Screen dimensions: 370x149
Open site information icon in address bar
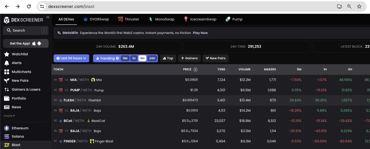click(x=42, y=6)
